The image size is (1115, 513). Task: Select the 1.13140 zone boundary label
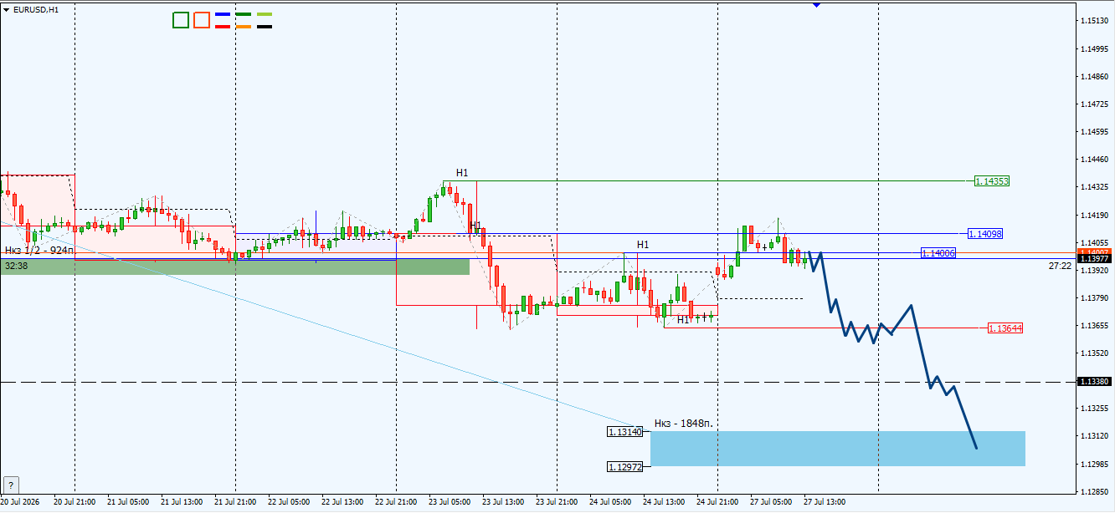tap(625, 432)
